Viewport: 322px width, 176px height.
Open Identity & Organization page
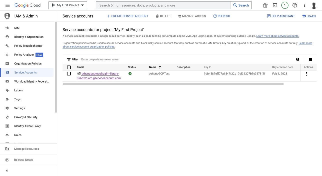tap(29, 37)
